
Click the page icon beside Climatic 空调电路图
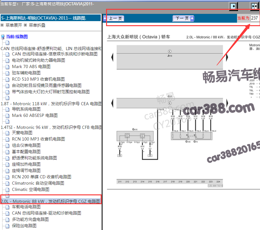click(x=8, y=190)
